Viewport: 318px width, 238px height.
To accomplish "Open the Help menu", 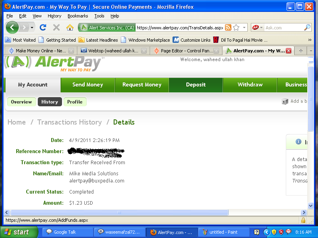I will (114, 16).
